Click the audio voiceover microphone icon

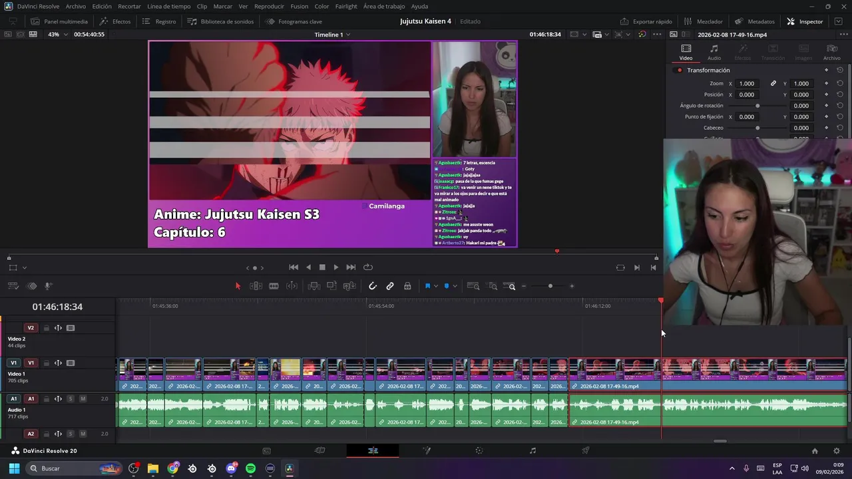tap(48, 286)
